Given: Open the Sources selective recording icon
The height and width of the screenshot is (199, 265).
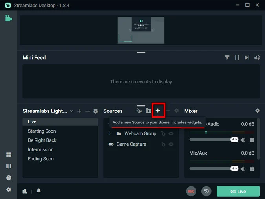Looking at the screenshot, I should 139,111.
